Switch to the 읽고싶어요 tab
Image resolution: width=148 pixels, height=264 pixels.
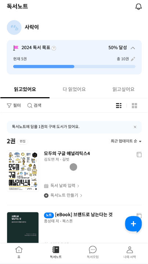[123, 89]
